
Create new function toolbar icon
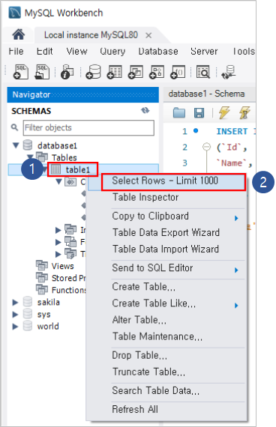point(178,72)
